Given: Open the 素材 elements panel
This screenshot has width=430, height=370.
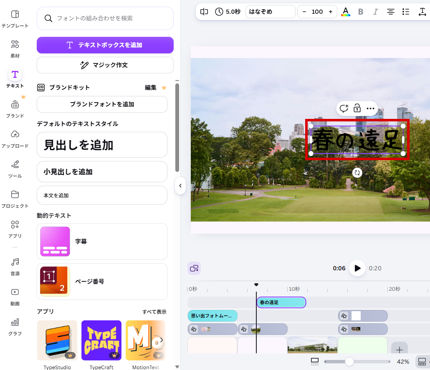Looking at the screenshot, I should click(x=15, y=49).
